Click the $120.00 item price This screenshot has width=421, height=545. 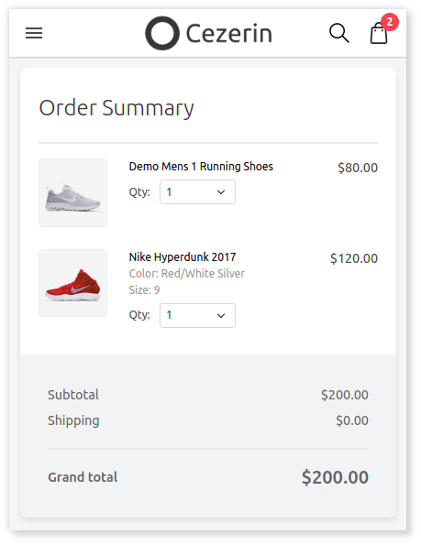point(354,258)
